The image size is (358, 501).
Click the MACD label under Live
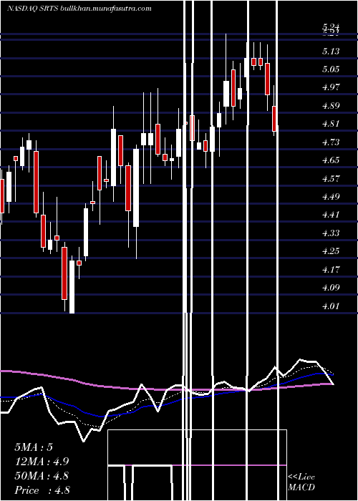pos(301,487)
